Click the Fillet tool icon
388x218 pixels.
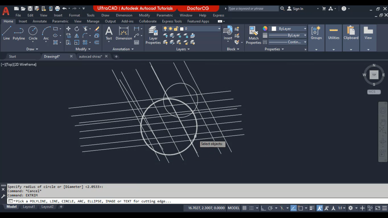(x=85, y=36)
